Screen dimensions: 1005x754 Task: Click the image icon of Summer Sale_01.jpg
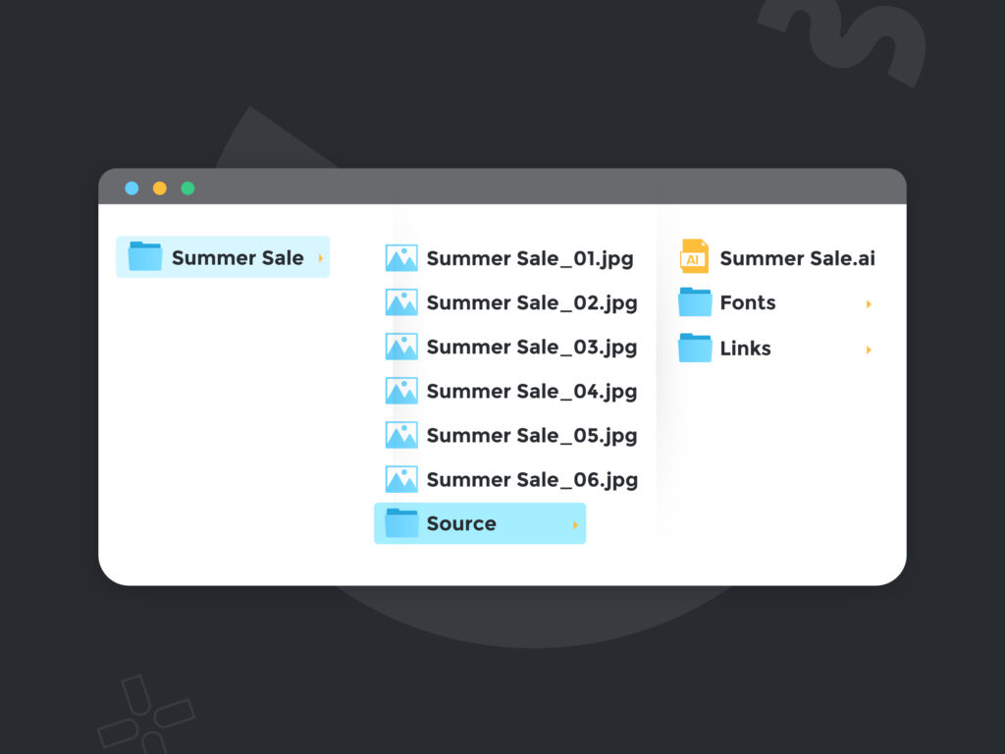click(401, 258)
